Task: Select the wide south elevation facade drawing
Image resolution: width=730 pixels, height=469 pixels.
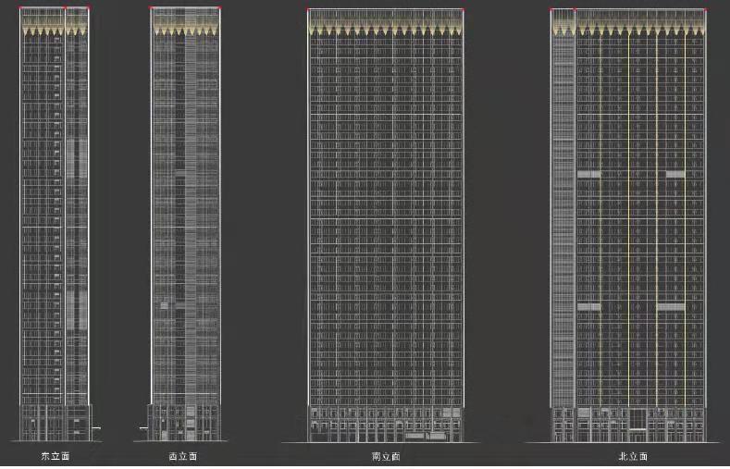Action: [386, 222]
